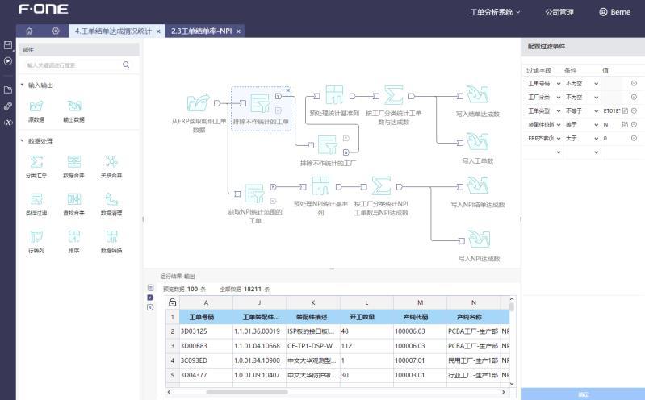Remove the 工厂分类 filter row
Screen dimensions: 645x400
click(x=634, y=97)
